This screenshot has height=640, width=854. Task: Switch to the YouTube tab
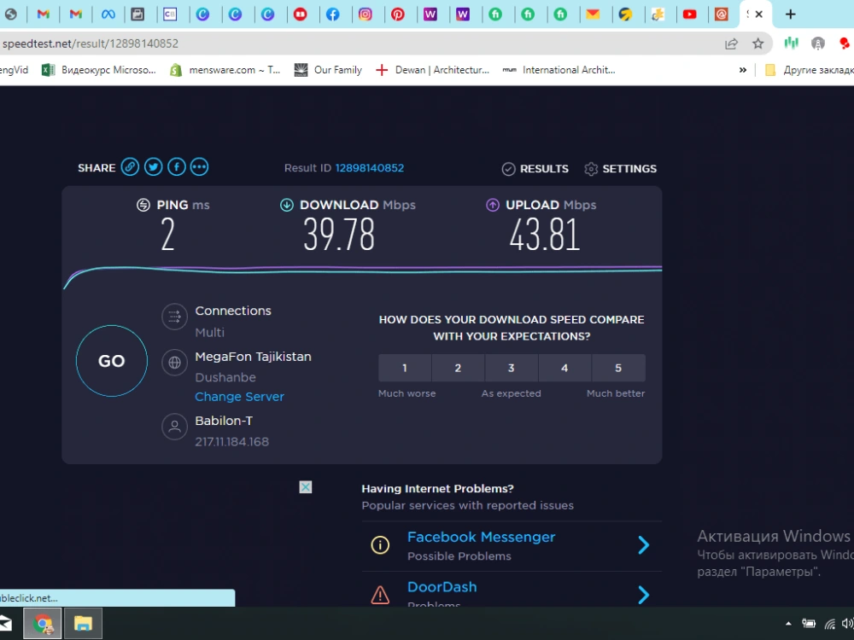(689, 15)
